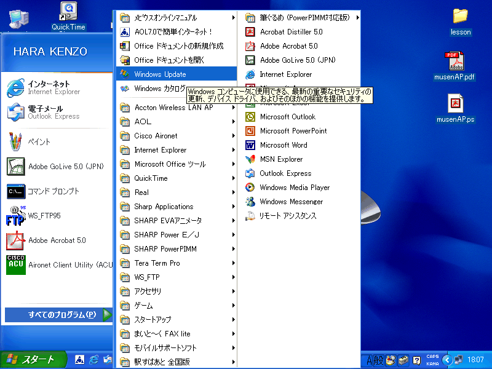Expand Microsoft Office ツール folder
492x369 pixels.
(x=177, y=164)
